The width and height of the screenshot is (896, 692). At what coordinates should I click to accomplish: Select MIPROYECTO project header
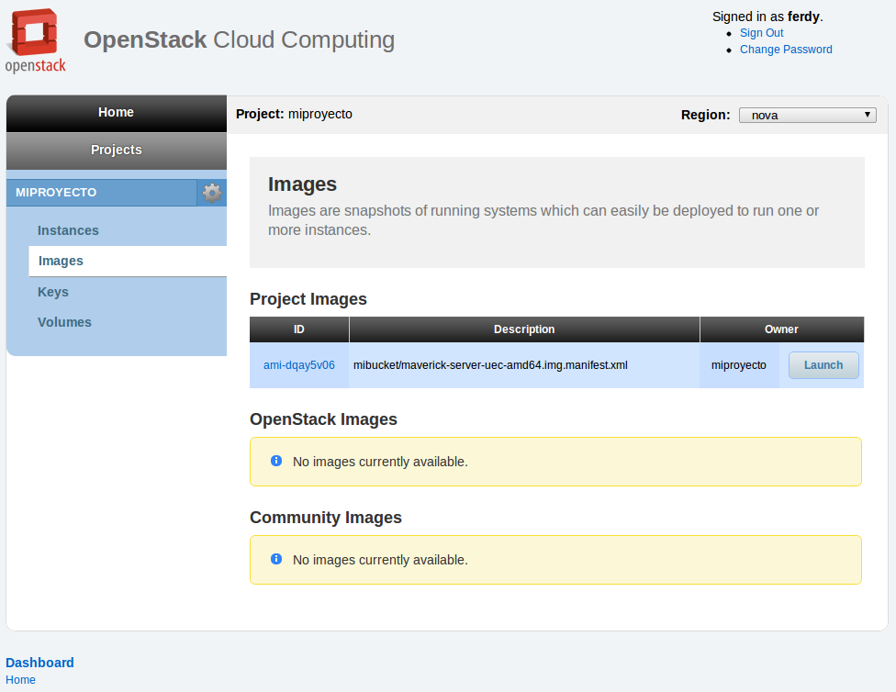click(102, 193)
